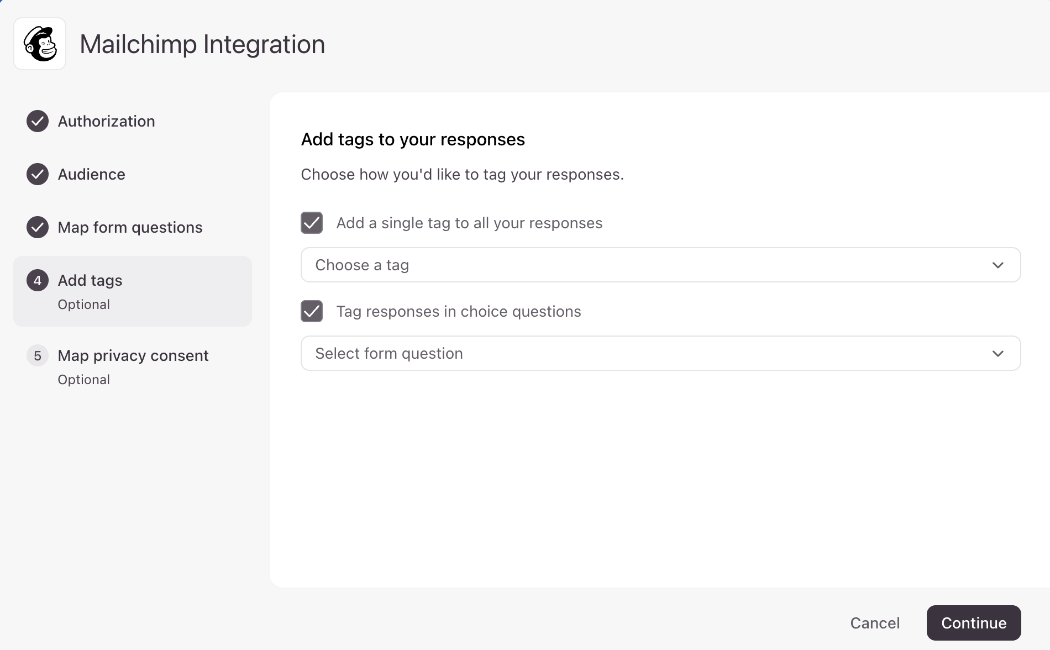This screenshot has height=650, width=1050.
Task: Jump to the Map privacy consent step
Action: [133, 366]
